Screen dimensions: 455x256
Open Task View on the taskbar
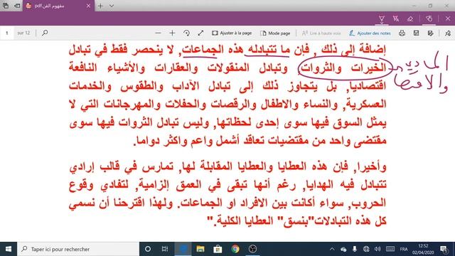[165, 249]
